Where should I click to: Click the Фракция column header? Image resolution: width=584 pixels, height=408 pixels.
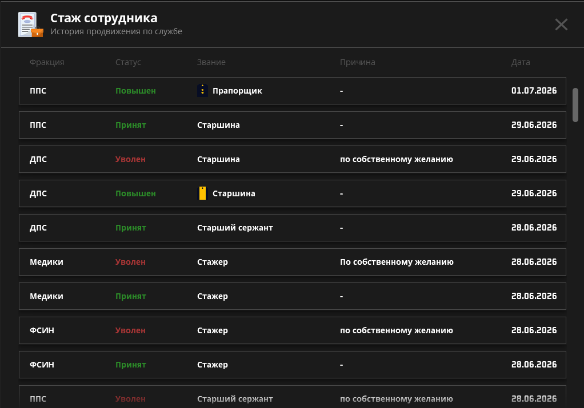[47, 62]
